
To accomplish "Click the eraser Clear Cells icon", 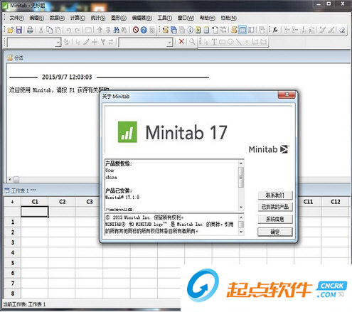I will pos(342,30).
